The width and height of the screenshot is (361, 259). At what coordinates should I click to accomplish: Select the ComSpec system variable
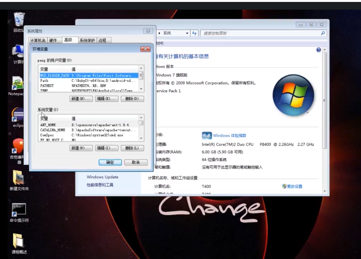coord(89,135)
